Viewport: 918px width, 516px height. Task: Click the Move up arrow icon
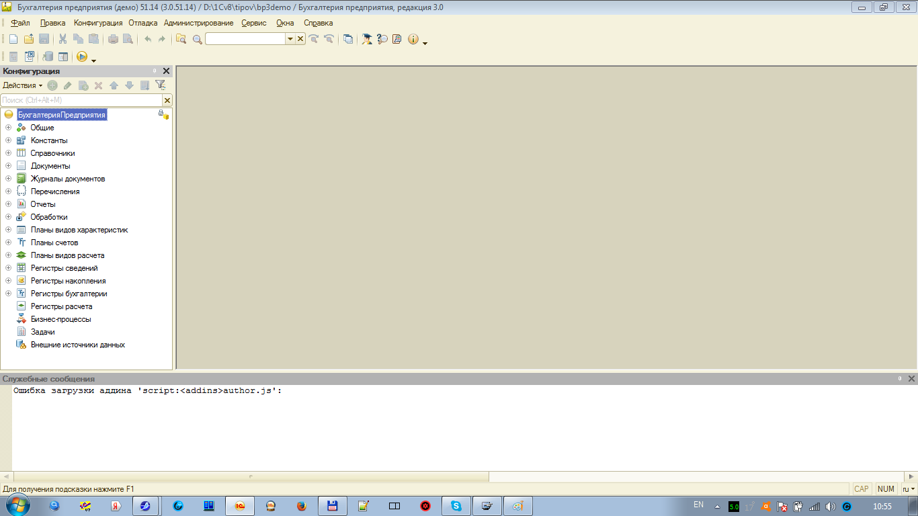[114, 85]
